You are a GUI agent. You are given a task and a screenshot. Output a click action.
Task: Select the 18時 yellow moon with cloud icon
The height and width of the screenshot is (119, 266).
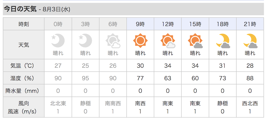[x=223, y=41]
